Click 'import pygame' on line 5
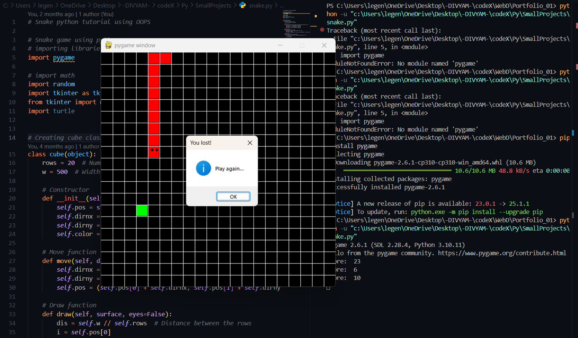This screenshot has width=578, height=338. pos(51,57)
